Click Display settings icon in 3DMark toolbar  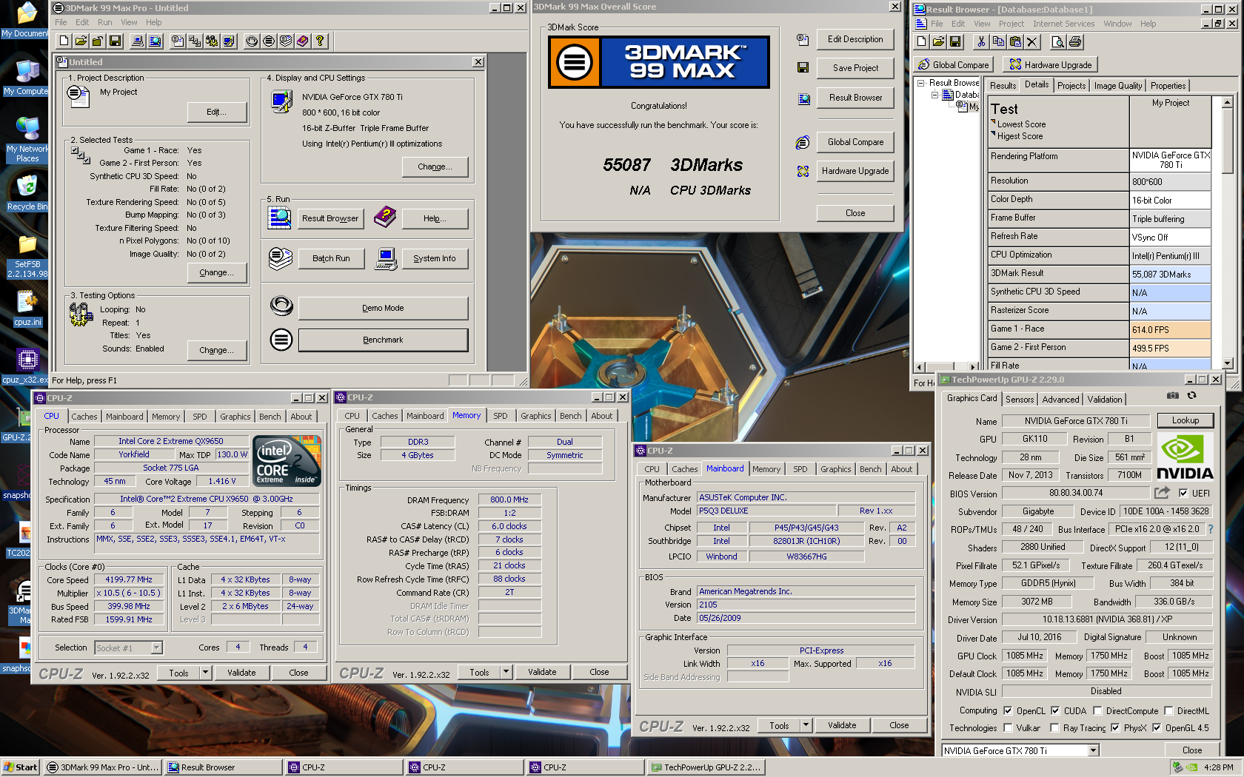[229, 41]
